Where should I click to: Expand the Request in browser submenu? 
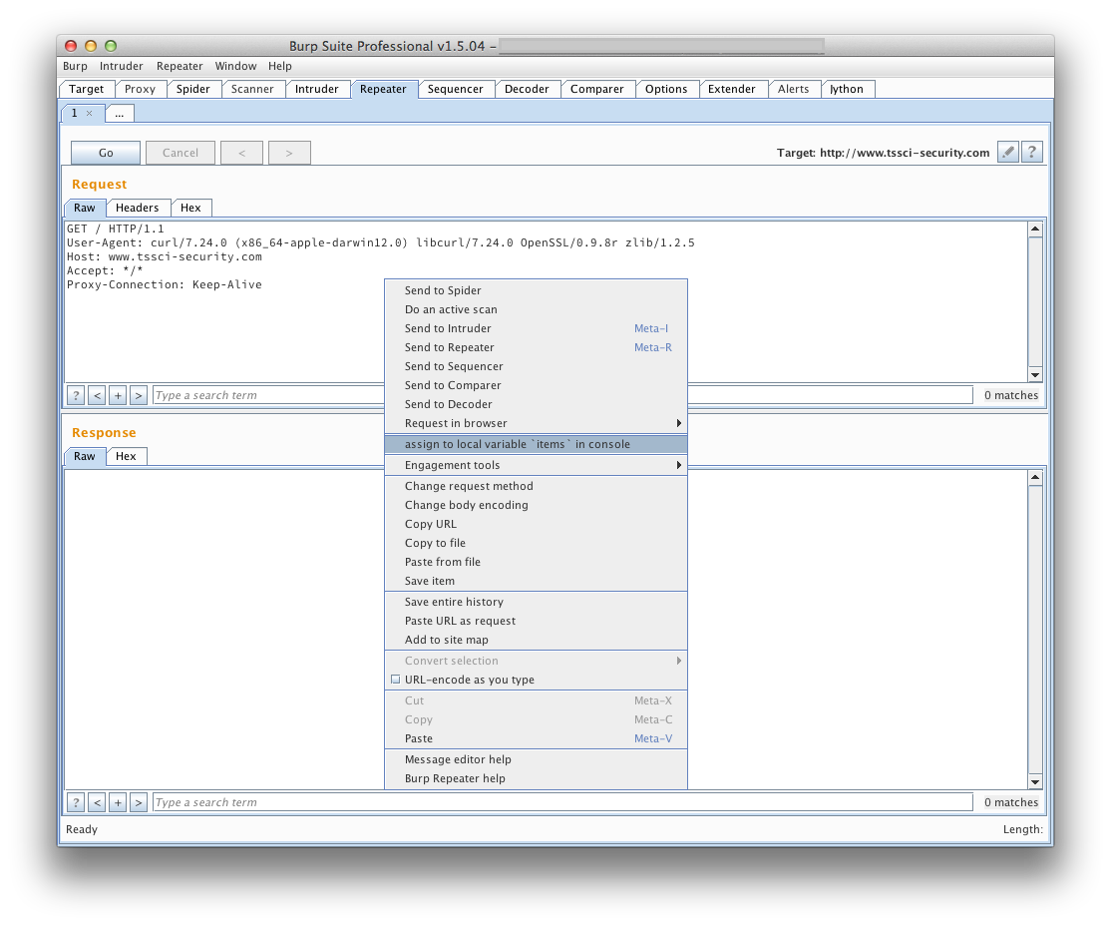(x=536, y=423)
